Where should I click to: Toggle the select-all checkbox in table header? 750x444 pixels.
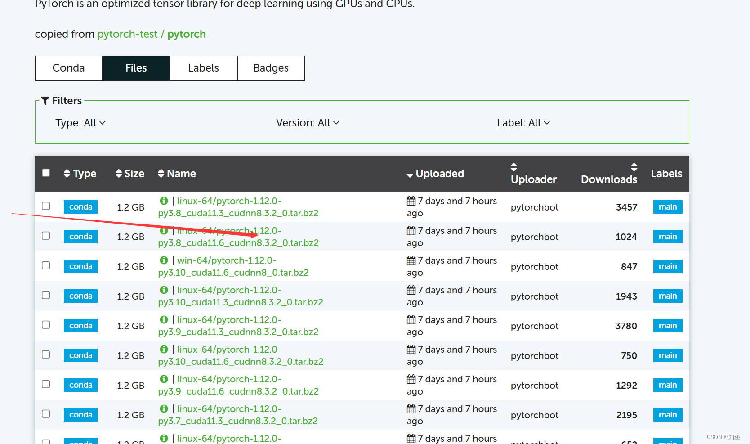tap(46, 173)
